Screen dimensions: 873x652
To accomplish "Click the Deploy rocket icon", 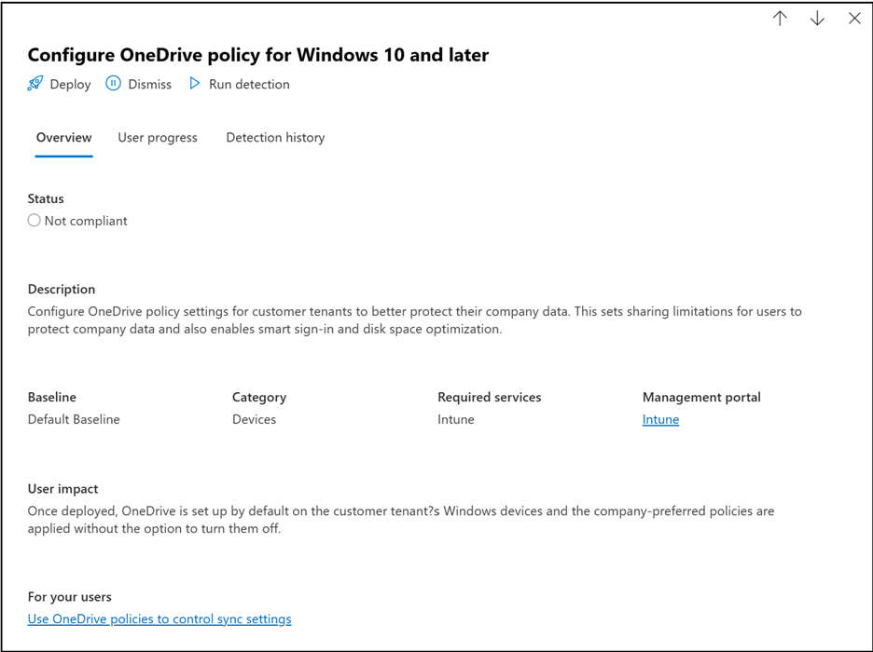I will 35,84.
